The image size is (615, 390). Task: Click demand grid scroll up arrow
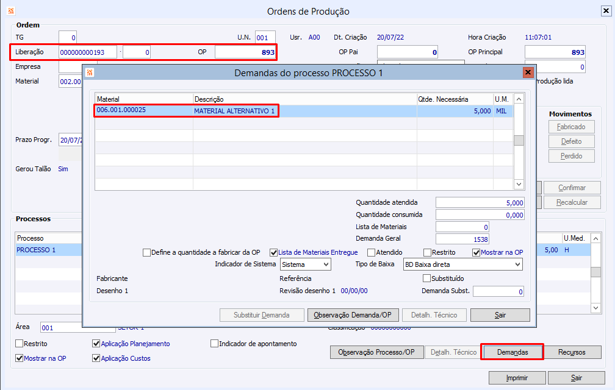click(x=519, y=99)
